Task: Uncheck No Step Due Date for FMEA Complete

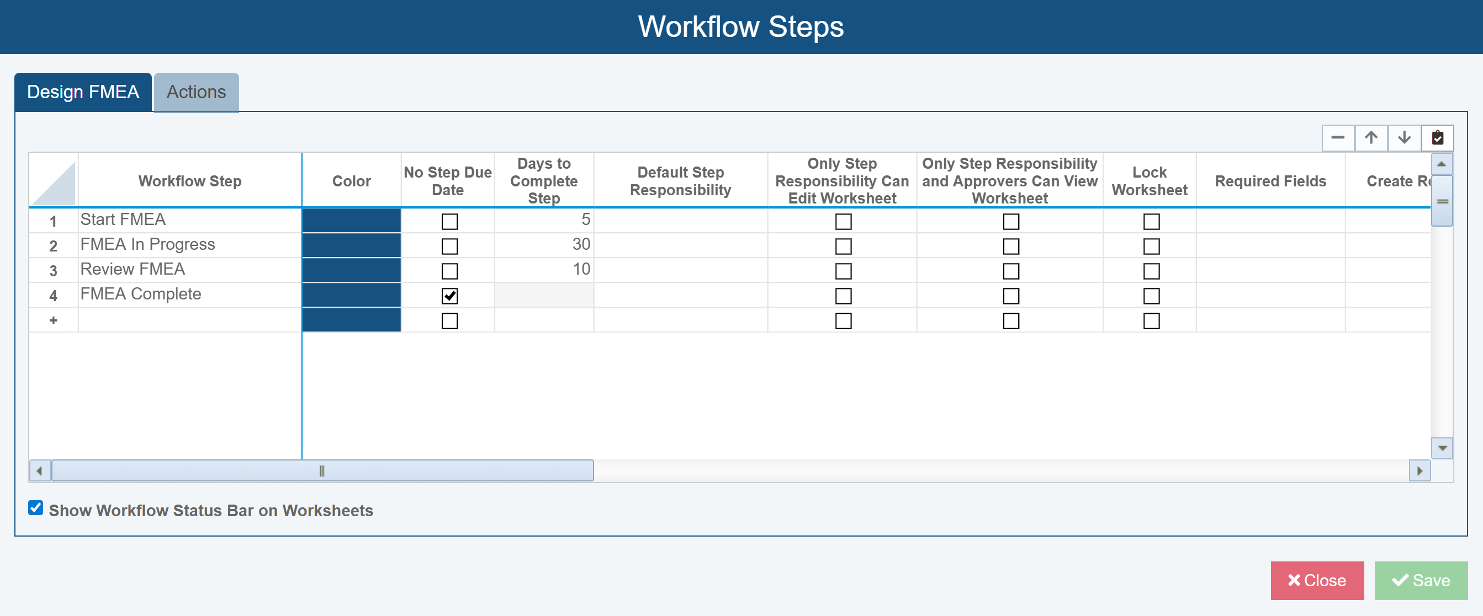Action: click(x=449, y=296)
